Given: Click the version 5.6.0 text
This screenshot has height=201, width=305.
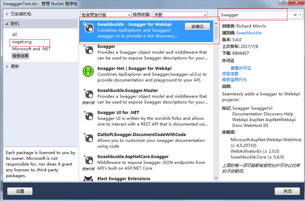Looking at the screenshot, I should (x=237, y=40).
